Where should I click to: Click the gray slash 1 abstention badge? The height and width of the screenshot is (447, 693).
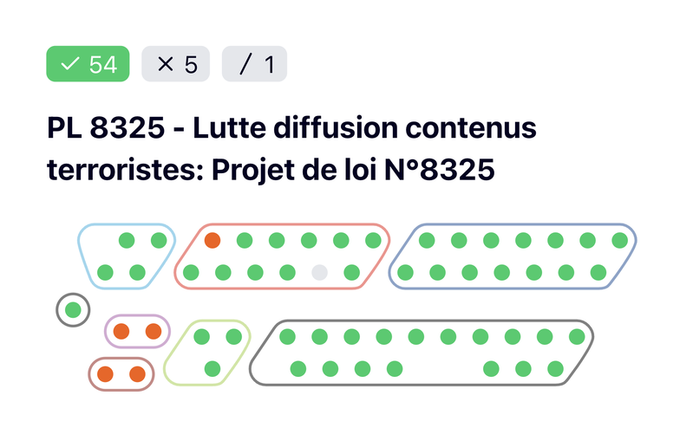(255, 64)
